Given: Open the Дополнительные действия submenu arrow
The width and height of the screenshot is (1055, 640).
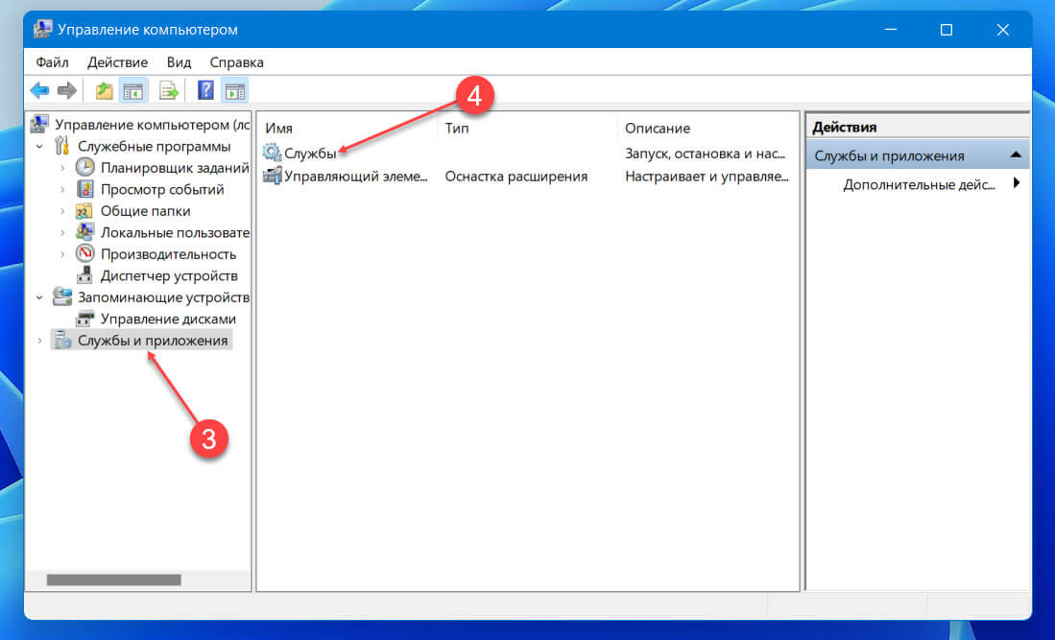Looking at the screenshot, I should [x=1017, y=183].
